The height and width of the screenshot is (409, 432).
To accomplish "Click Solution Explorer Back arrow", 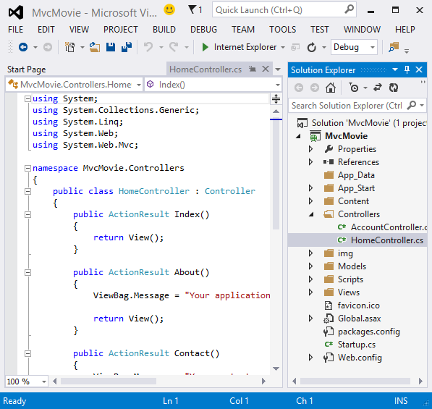I will (299, 88).
